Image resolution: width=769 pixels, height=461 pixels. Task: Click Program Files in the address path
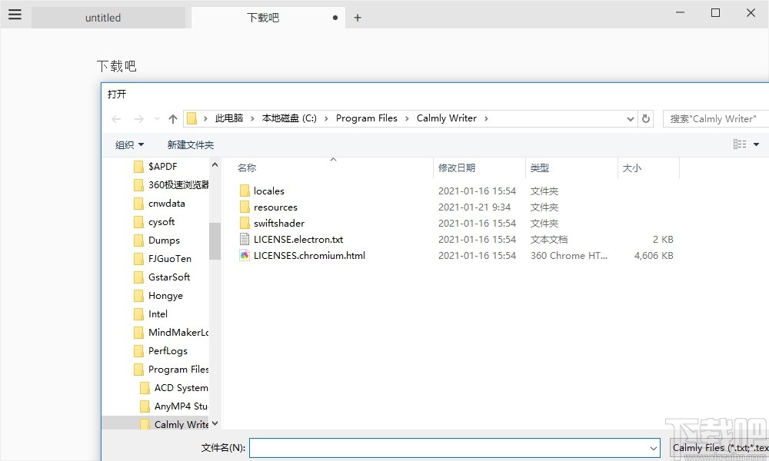coord(366,118)
